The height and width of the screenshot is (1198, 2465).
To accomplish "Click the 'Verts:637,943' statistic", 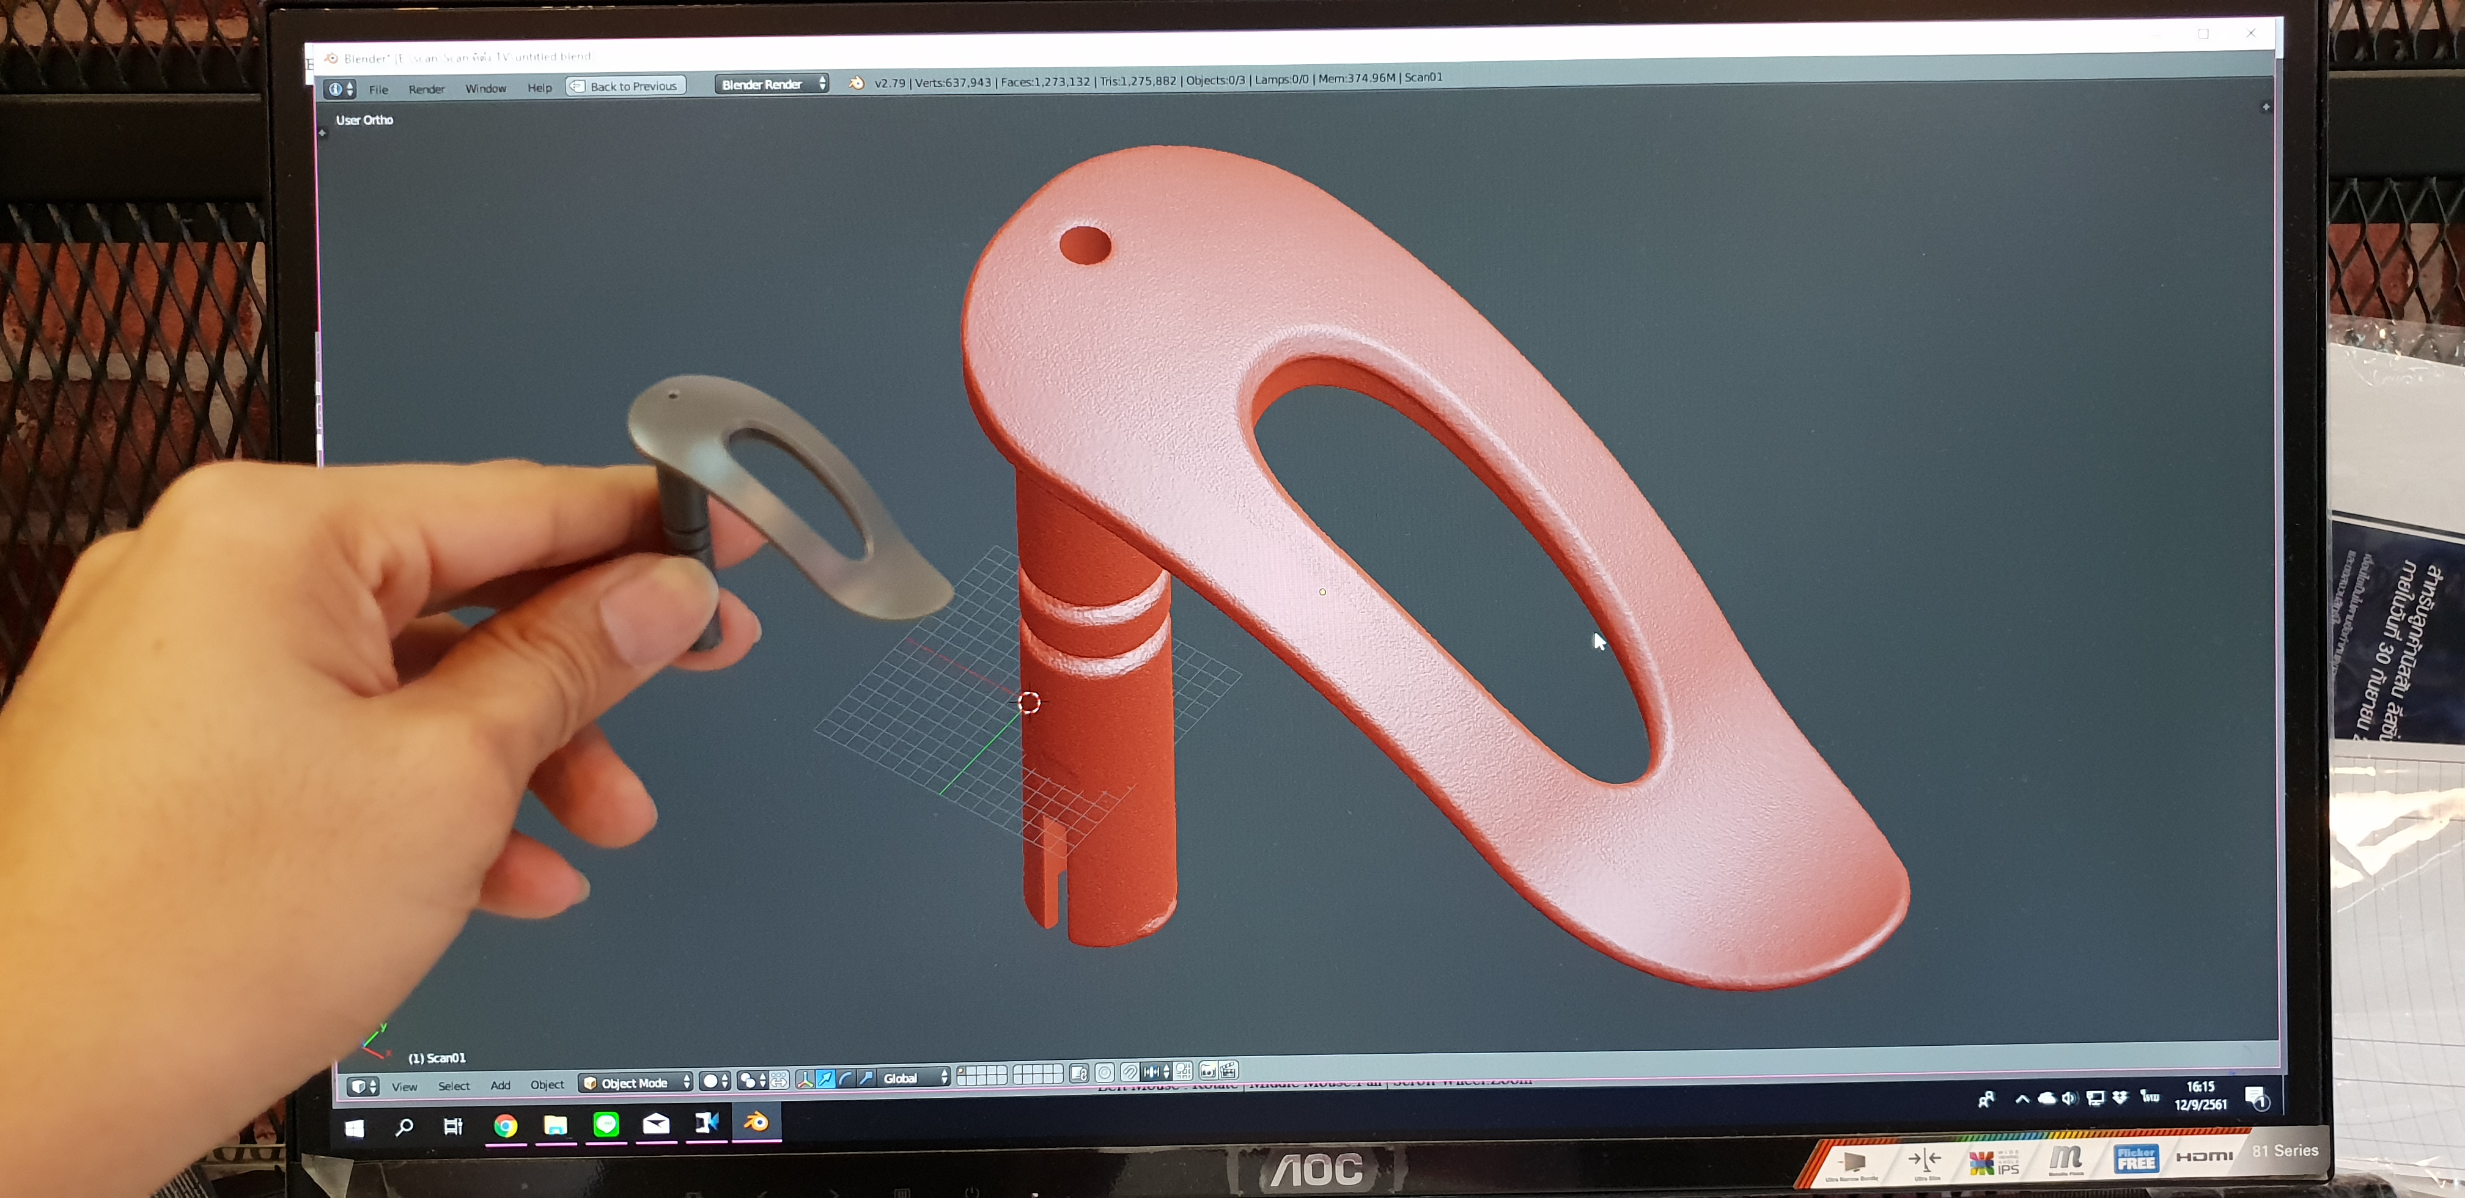I will [953, 83].
